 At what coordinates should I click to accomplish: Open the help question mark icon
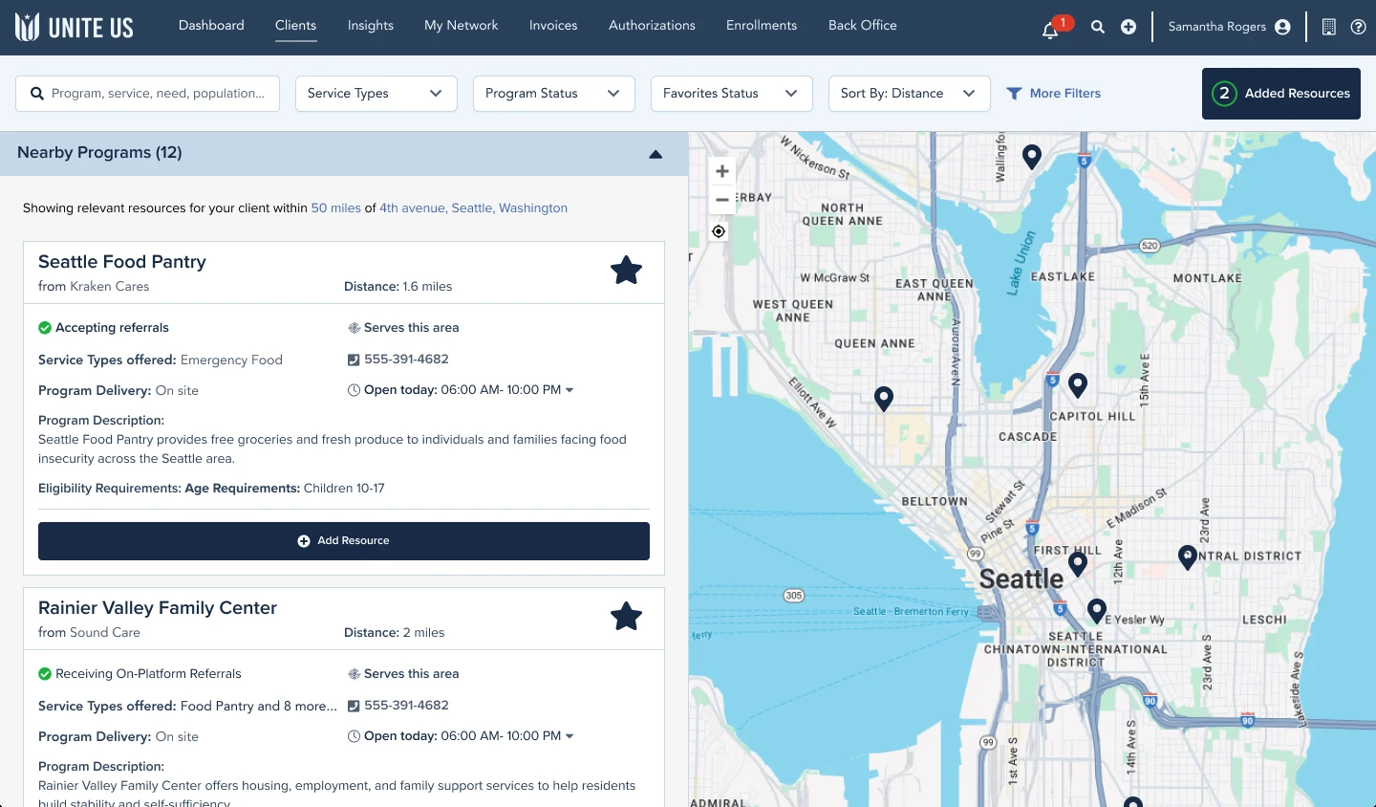(x=1358, y=27)
